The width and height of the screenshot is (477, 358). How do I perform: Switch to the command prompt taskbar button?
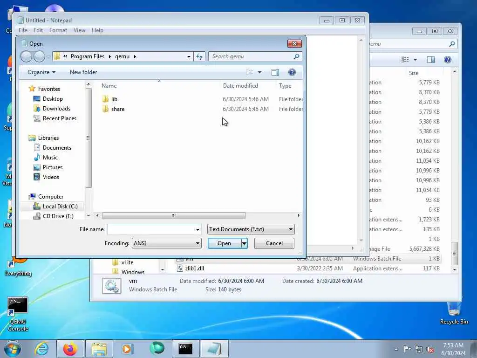pos(185,349)
